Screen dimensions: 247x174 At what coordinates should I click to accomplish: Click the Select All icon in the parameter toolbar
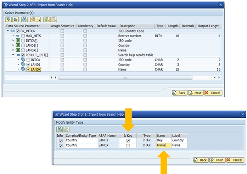pos(47,19)
